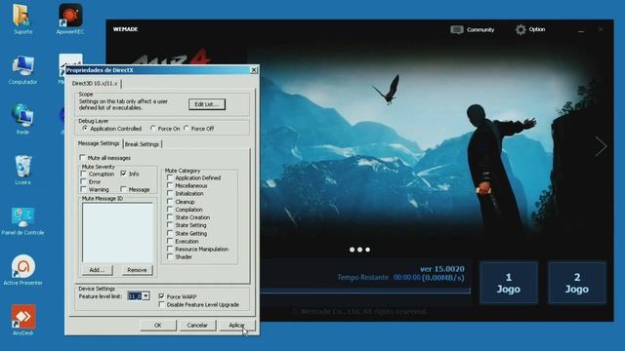Screen dimensions: 625x351
Task: Uncheck the Info severity checkbox
Action: coord(124,174)
